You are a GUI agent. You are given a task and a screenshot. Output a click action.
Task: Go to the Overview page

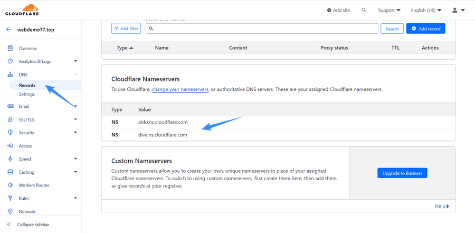tap(27, 48)
